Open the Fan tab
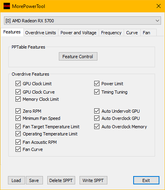Viewport: 165px width, 190px height. point(146,33)
